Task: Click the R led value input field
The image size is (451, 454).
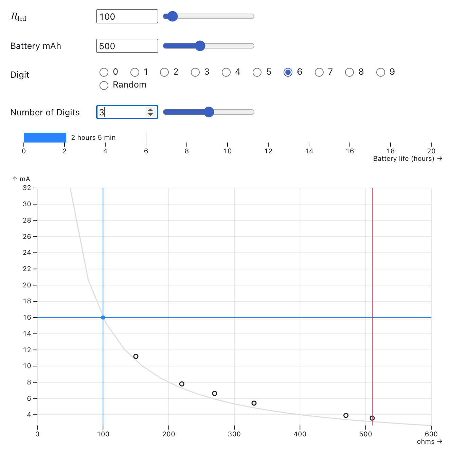Action: [x=127, y=17]
